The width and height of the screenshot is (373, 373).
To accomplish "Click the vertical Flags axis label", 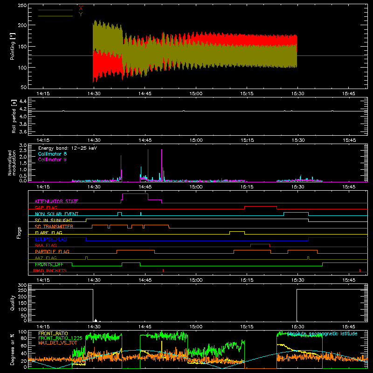I will 19,233.
